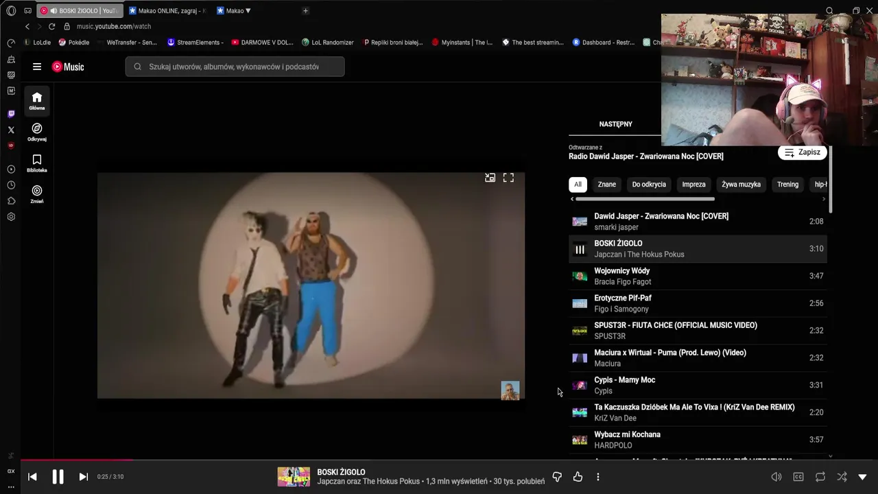The height and width of the screenshot is (494, 878).
Task: Switch to NASTĘPNY tab
Action: click(615, 124)
